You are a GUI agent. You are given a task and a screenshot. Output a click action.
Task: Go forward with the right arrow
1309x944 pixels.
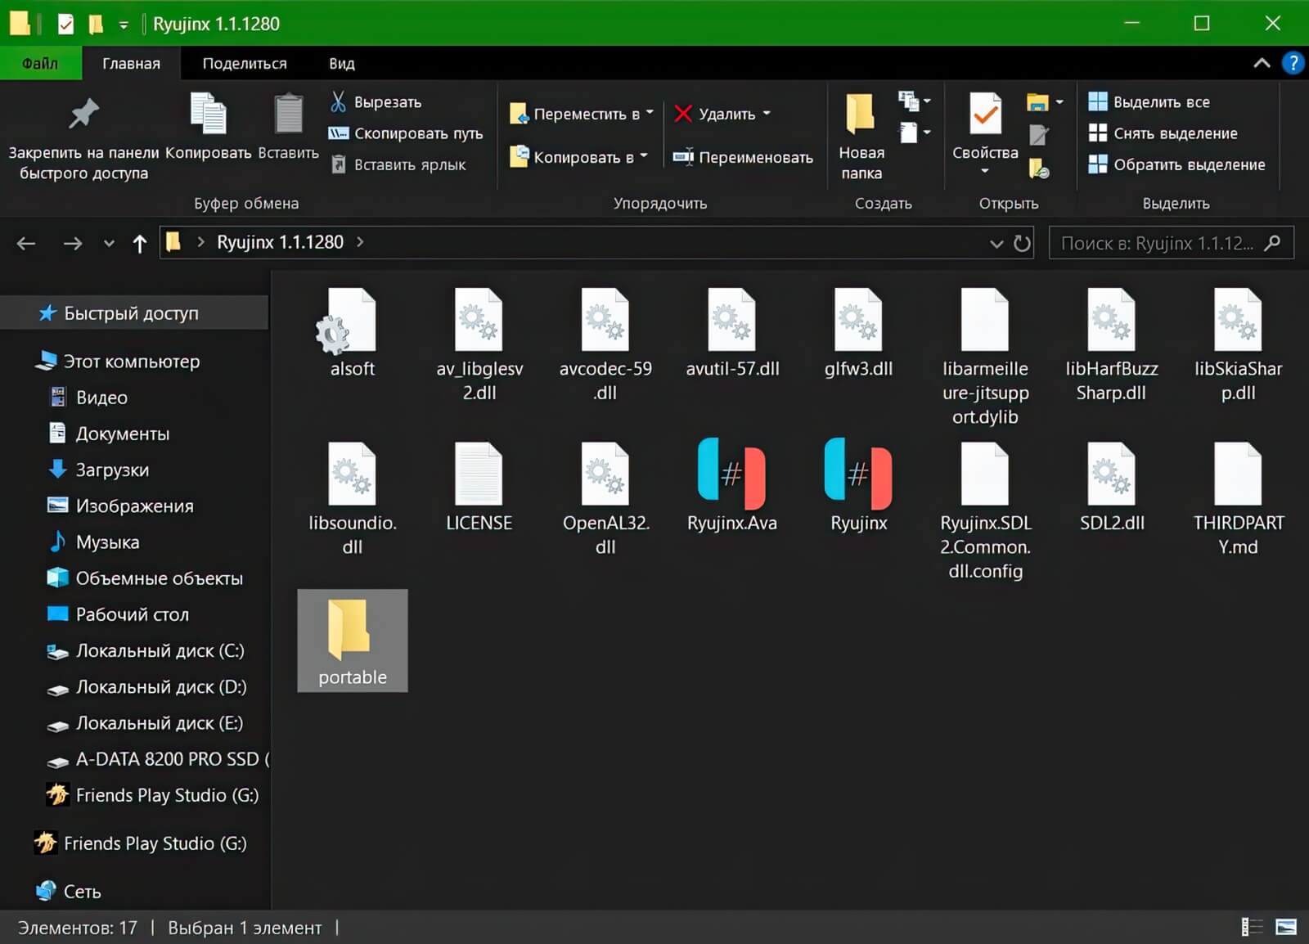pyautogui.click(x=73, y=243)
